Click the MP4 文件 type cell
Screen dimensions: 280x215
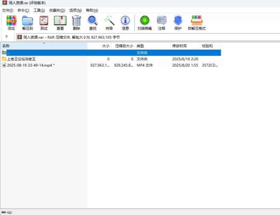145,65
